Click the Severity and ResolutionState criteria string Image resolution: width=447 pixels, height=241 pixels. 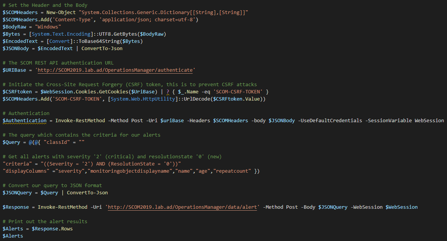pos(111,164)
